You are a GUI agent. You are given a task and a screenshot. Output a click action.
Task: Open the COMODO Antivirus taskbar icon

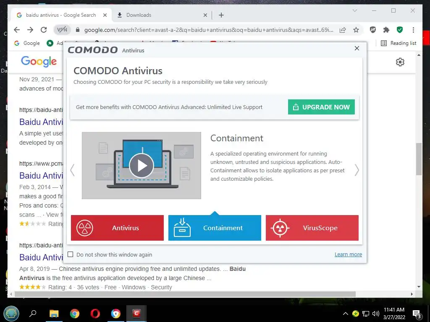pos(136,313)
